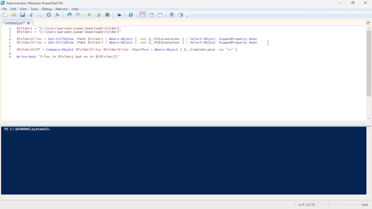Open new remote PowerShell tab icon

tap(119, 15)
